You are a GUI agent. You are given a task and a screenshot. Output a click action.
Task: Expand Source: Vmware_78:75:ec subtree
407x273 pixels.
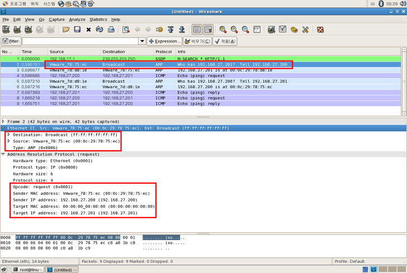pyautogui.click(x=9, y=141)
